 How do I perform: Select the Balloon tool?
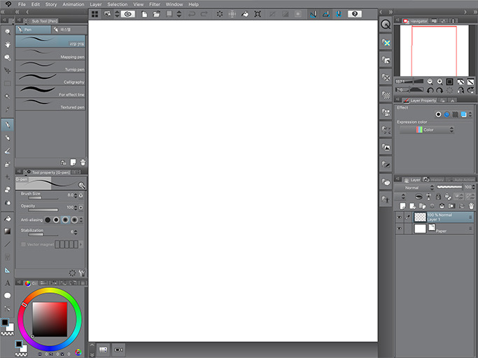7,296
